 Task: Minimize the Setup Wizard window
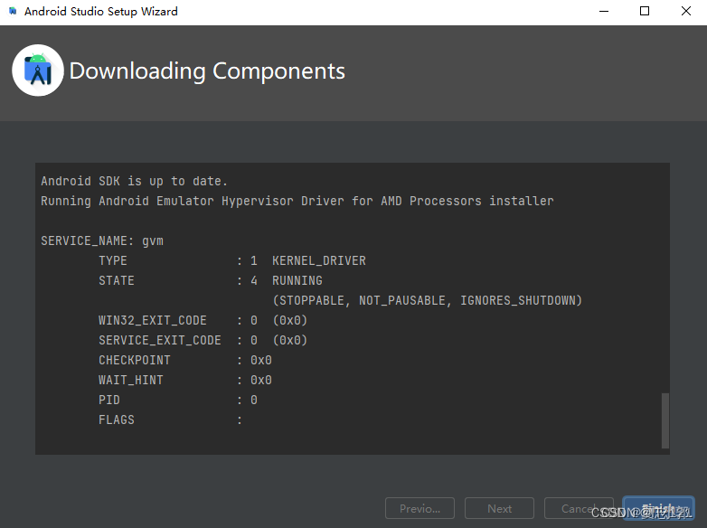click(x=604, y=11)
